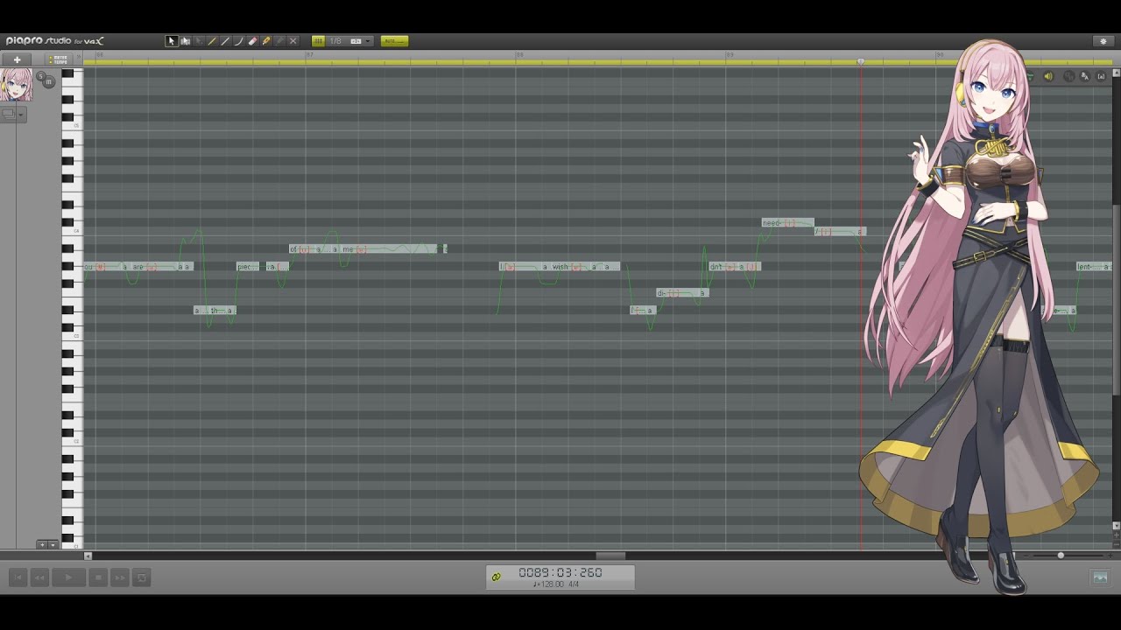Add a new track with plus button
Screen dimensions: 1121x630
point(17,59)
